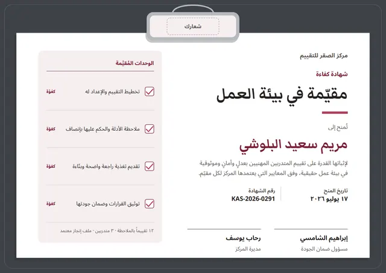Click the organization name مركز الصقر للتقييم

click(324, 56)
